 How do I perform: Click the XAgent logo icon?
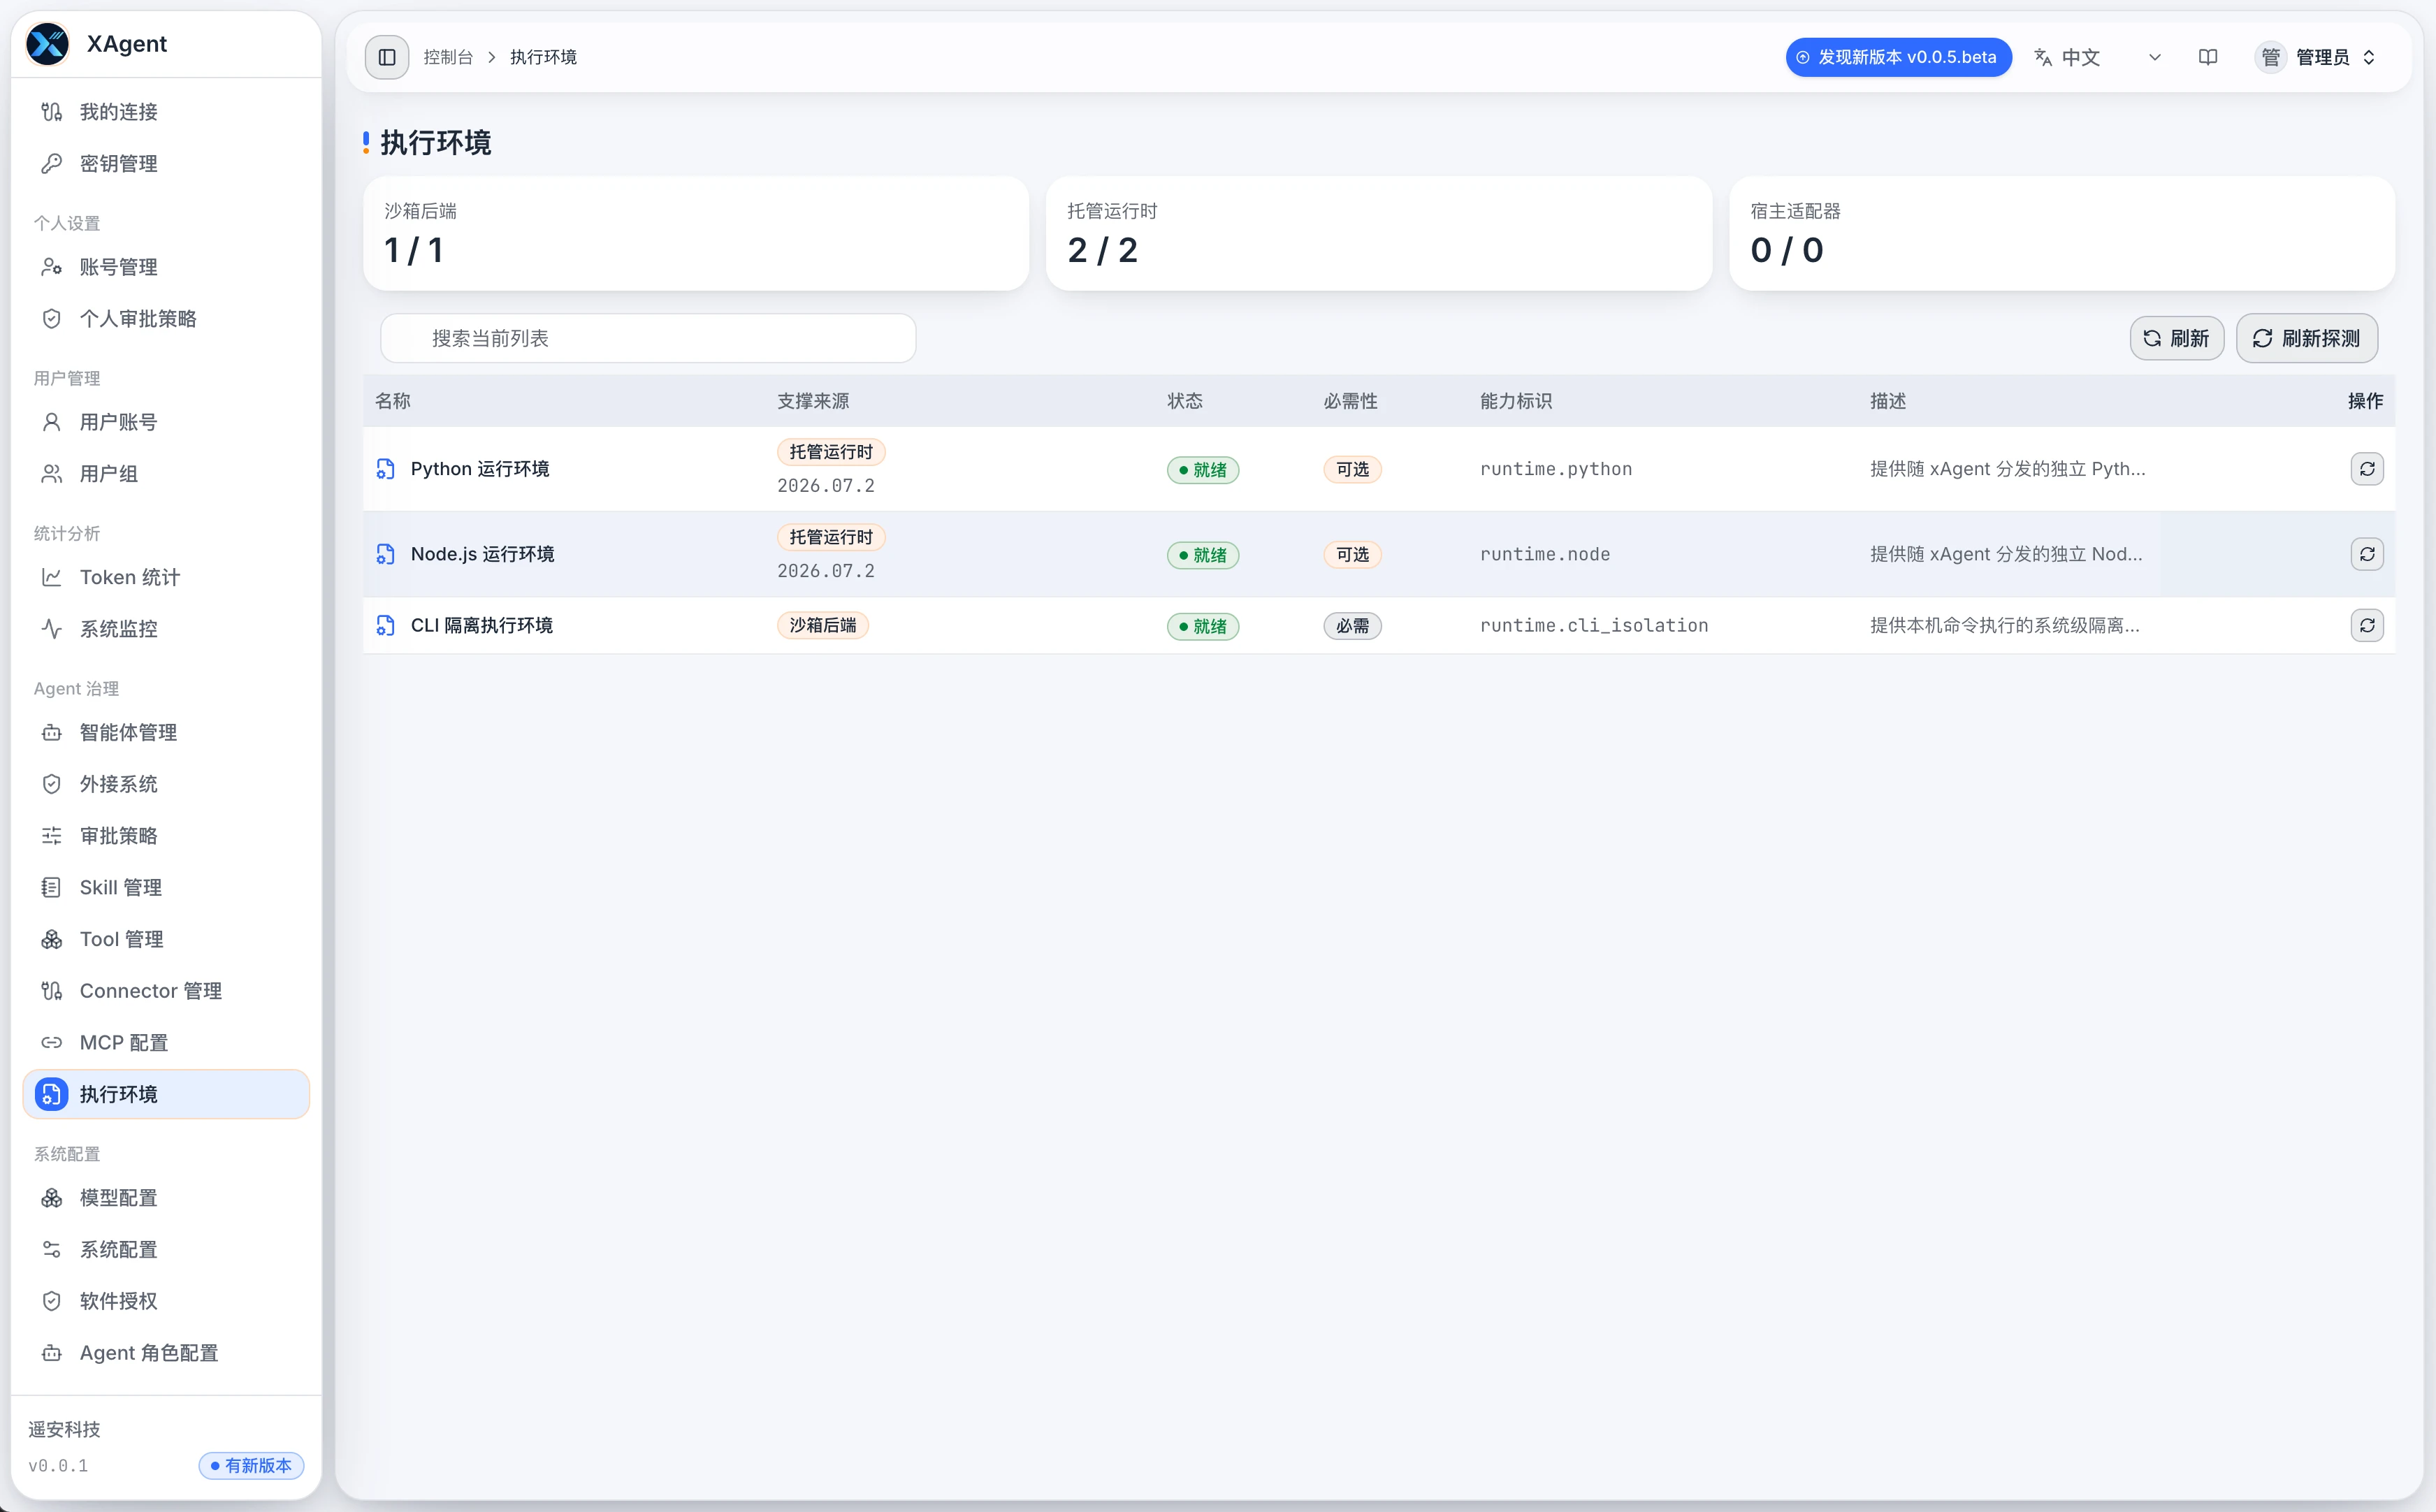point(47,44)
